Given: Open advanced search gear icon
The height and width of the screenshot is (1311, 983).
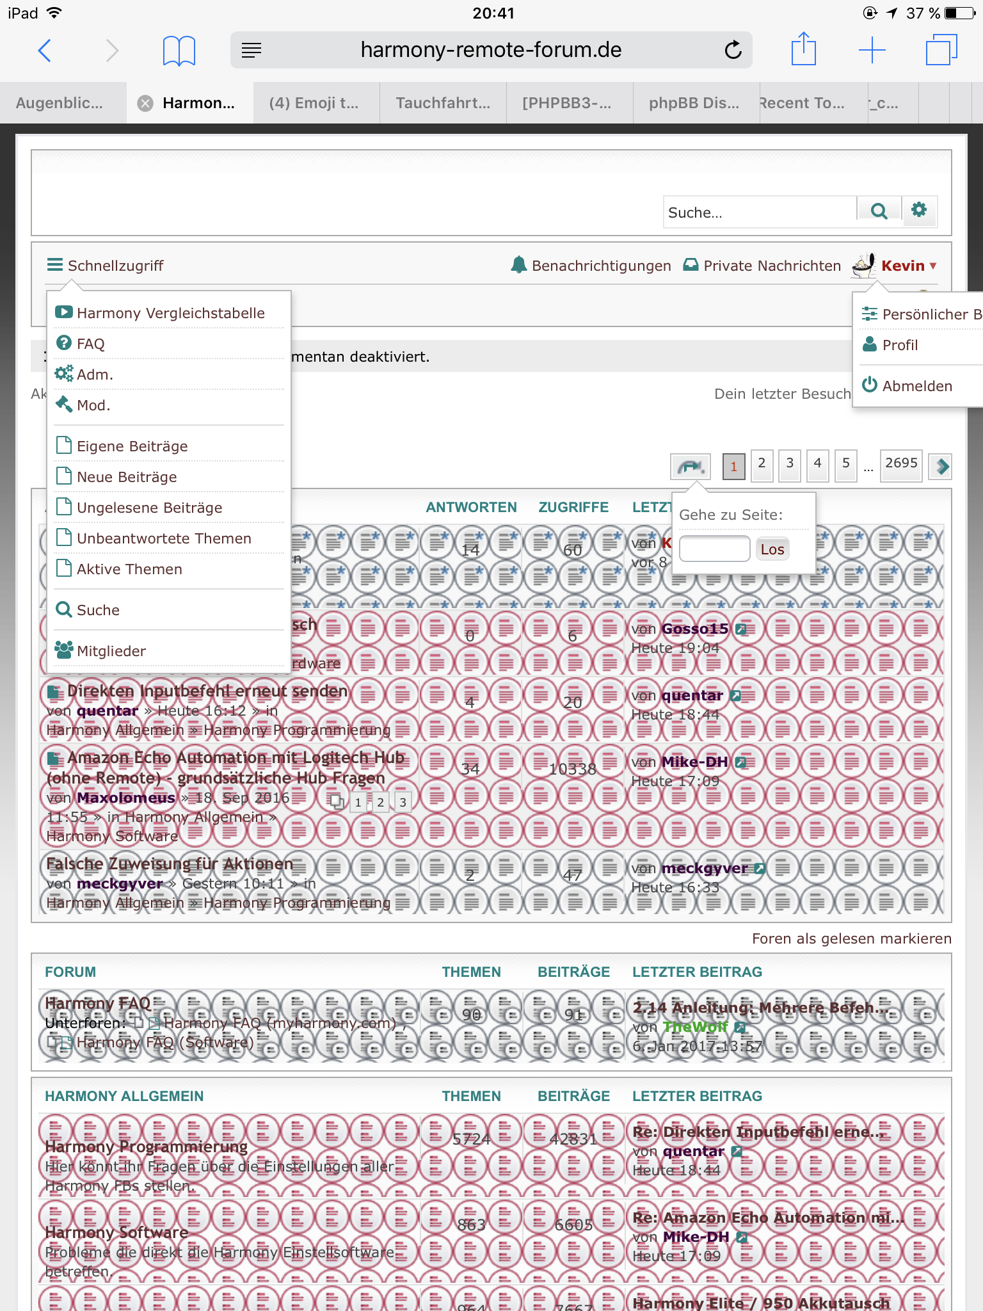Looking at the screenshot, I should (919, 210).
